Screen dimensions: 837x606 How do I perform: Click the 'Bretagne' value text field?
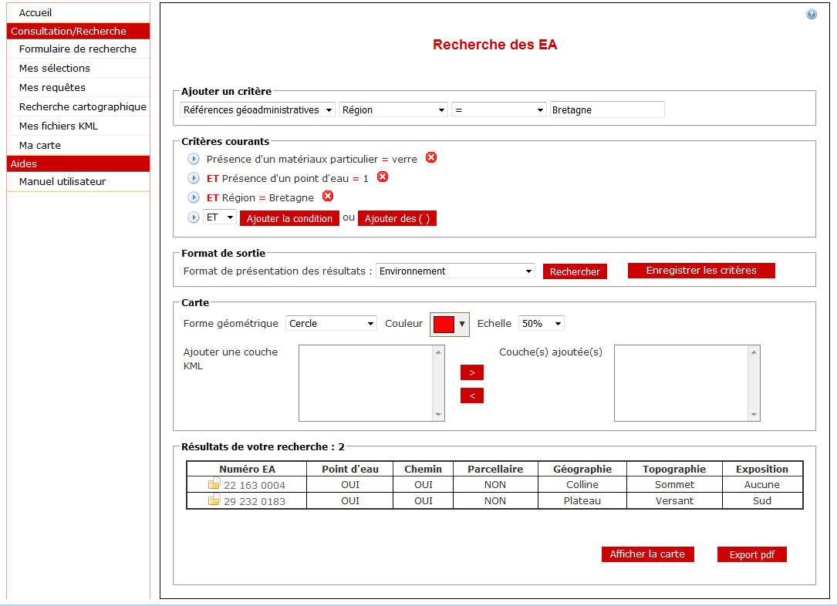tap(606, 110)
